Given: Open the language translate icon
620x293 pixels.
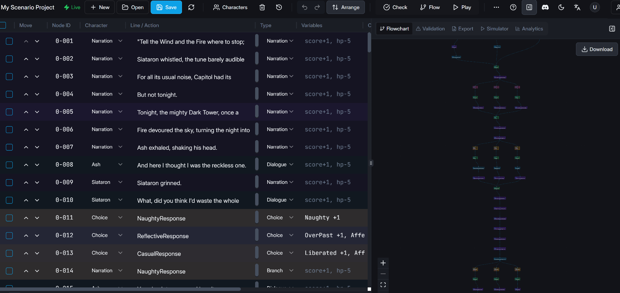Looking at the screenshot, I should click(x=577, y=7).
